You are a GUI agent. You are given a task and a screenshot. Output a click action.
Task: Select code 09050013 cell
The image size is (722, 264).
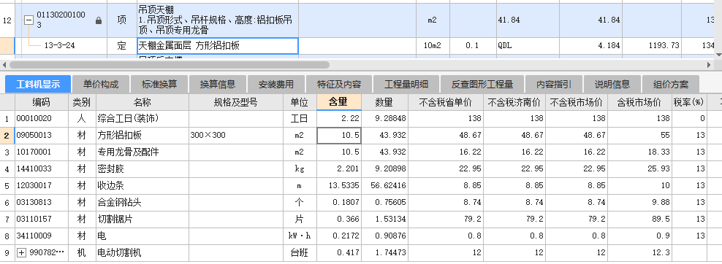(x=42, y=136)
